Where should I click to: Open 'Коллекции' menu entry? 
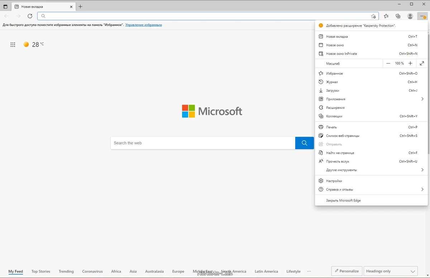pos(371,116)
